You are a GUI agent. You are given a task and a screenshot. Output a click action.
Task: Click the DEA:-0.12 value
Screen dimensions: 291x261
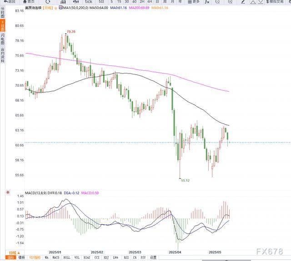[x=71, y=193]
